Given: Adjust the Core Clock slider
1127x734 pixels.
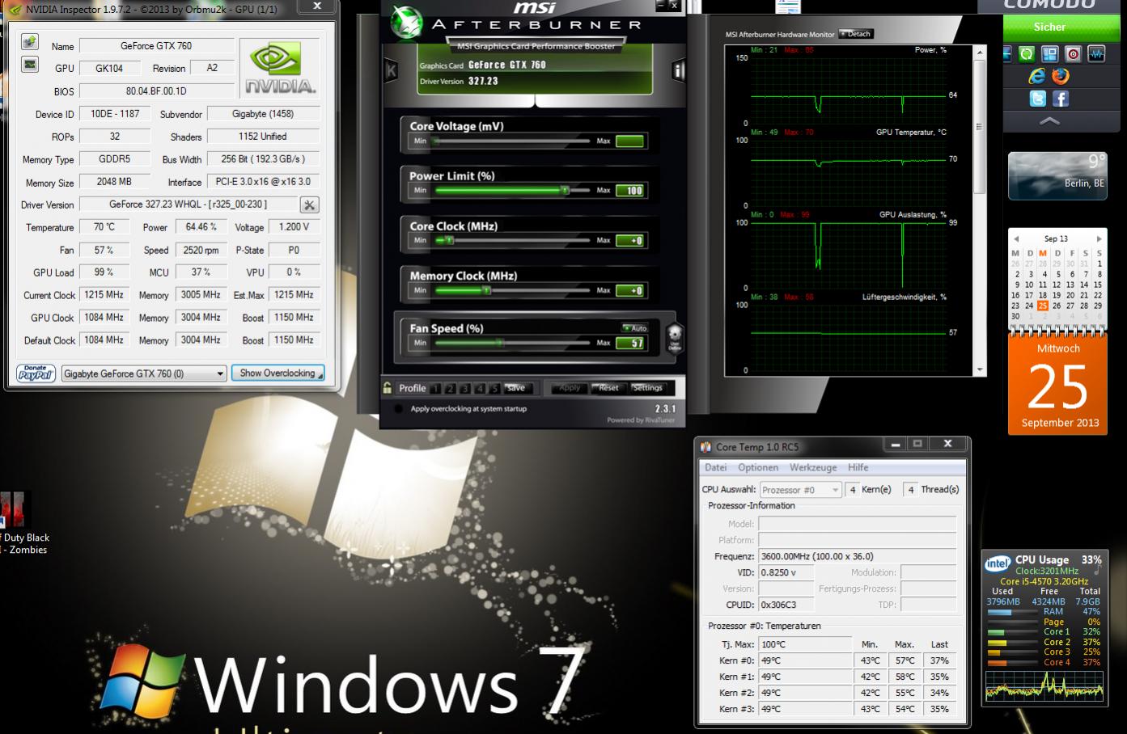Looking at the screenshot, I should (x=511, y=241).
